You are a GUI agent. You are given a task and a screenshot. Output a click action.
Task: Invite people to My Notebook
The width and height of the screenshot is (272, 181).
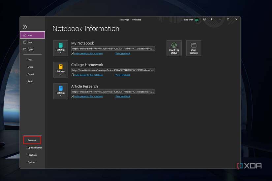88,54
